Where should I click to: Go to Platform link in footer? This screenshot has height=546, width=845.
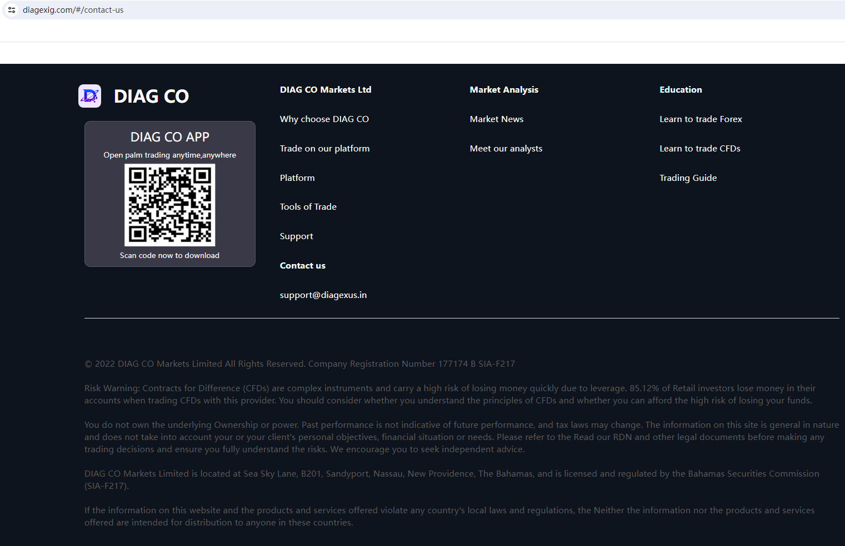297,178
